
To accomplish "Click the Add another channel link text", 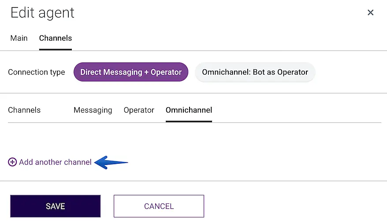I will coord(55,162).
